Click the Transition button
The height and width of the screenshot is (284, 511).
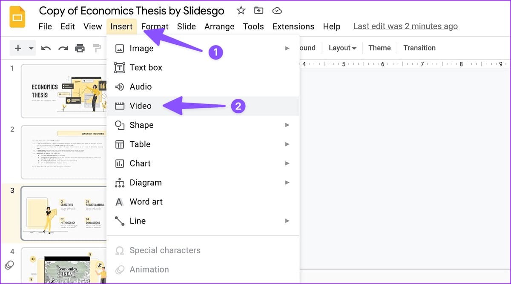pyautogui.click(x=419, y=48)
